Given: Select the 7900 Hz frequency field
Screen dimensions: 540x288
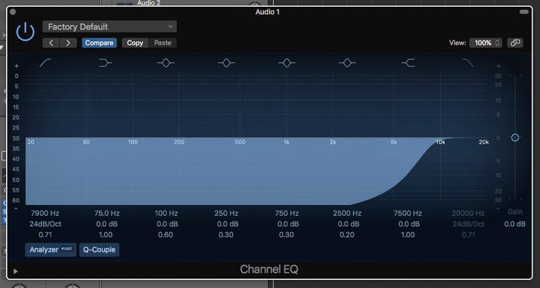Looking at the screenshot, I should tap(45, 213).
